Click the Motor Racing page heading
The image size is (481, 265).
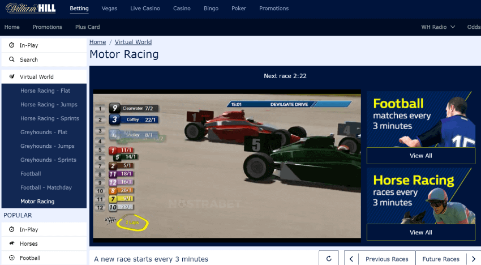(x=124, y=54)
